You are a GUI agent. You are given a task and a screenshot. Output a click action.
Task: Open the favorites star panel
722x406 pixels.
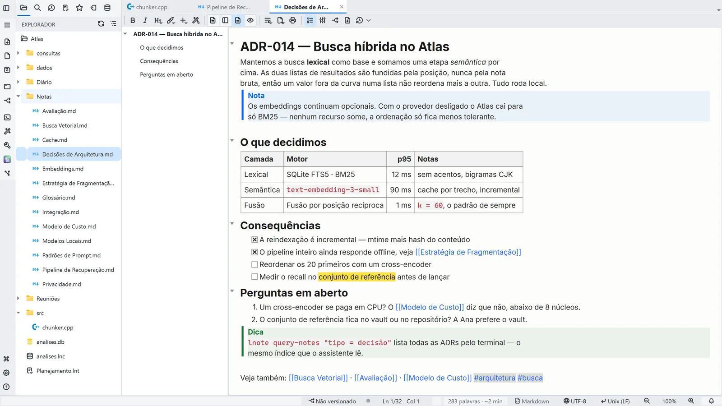(79, 8)
